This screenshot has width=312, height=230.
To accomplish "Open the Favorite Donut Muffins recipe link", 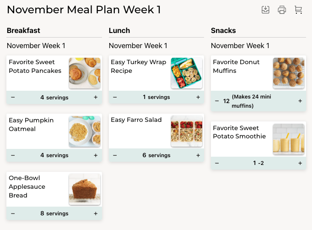I will (x=236, y=66).
